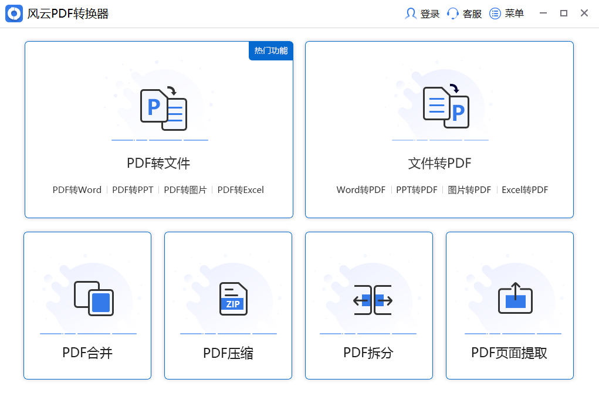
Task: Select PDF转Excel option
Action: (241, 190)
